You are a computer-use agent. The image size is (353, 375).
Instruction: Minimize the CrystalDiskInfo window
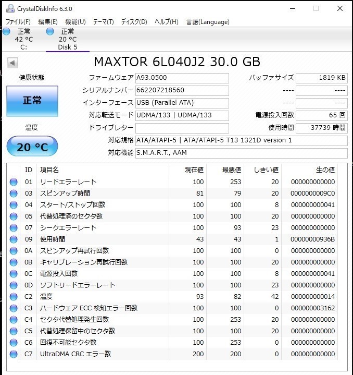[293, 9]
